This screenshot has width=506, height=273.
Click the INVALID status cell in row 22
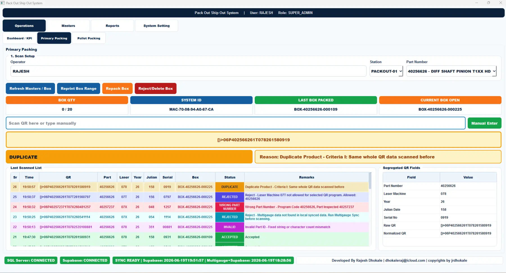coord(230,227)
